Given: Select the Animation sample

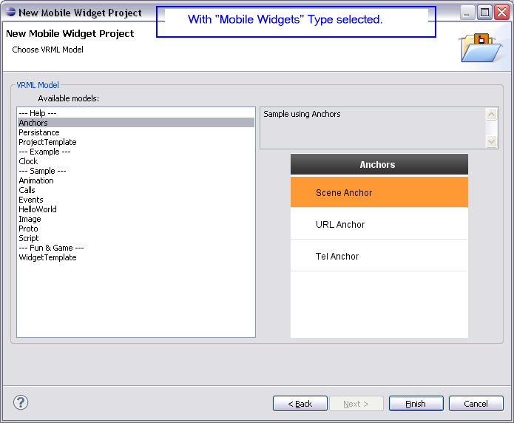Looking at the screenshot, I should [x=136, y=180].
